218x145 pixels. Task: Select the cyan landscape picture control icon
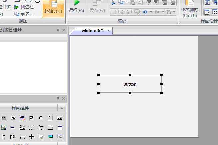coord(50,137)
